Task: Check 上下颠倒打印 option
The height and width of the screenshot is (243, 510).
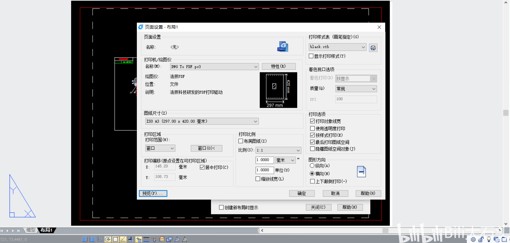Action: (312, 181)
